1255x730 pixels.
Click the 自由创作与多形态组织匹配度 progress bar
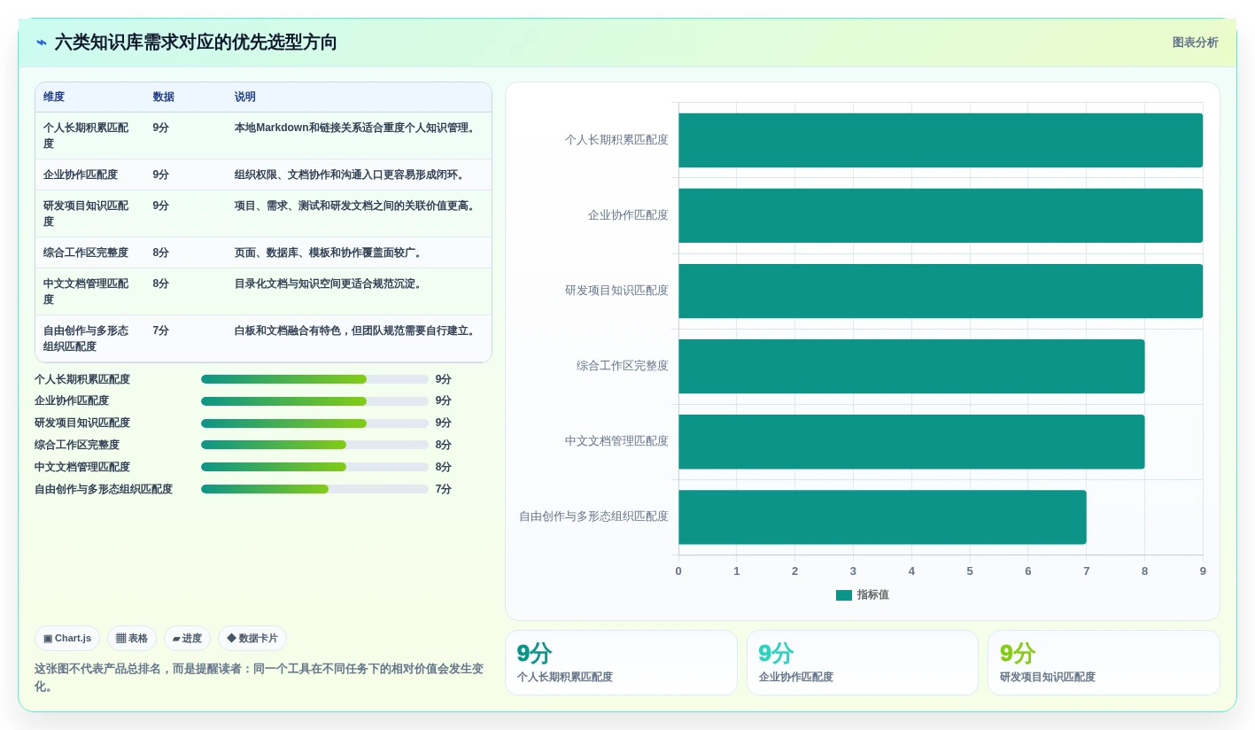(314, 489)
